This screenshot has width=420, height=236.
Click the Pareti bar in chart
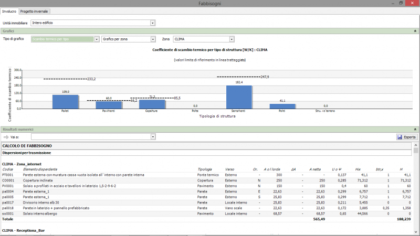coord(66,101)
